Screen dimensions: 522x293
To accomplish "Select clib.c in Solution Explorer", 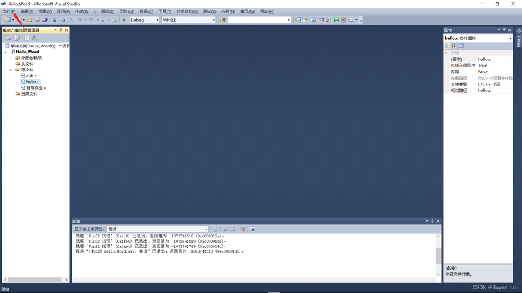I will click(31, 76).
